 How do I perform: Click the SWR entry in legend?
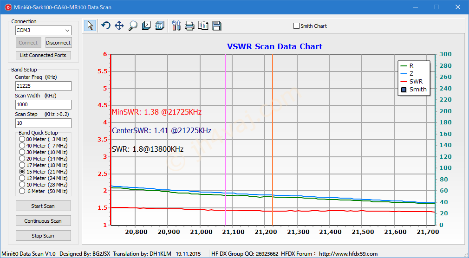click(411, 81)
